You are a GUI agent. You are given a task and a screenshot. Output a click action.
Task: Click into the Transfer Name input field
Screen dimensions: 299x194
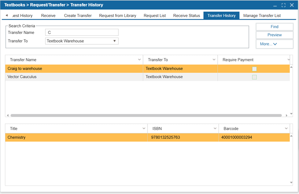point(82,32)
